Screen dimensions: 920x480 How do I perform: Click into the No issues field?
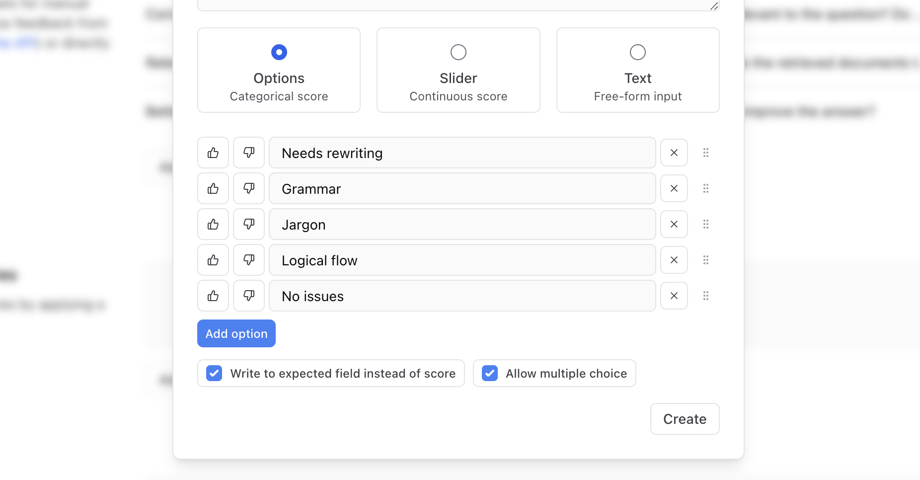(462, 296)
